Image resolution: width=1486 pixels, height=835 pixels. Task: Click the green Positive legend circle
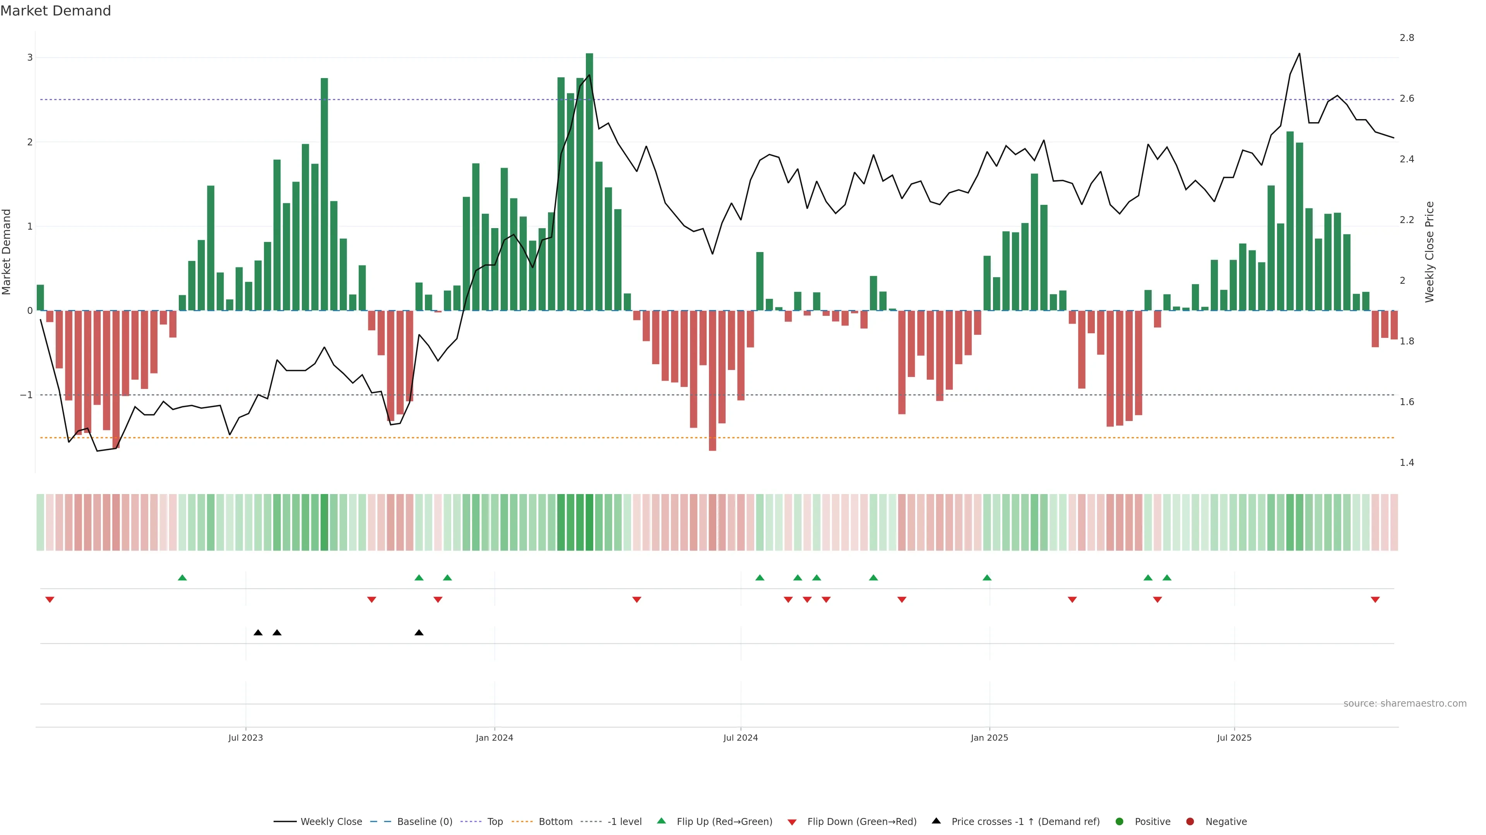pyautogui.click(x=1119, y=821)
